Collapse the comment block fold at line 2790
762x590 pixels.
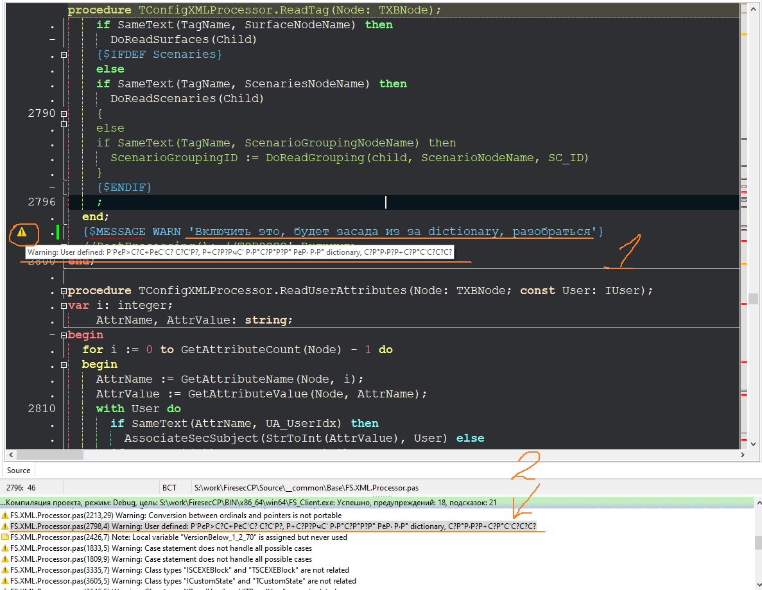click(64, 114)
